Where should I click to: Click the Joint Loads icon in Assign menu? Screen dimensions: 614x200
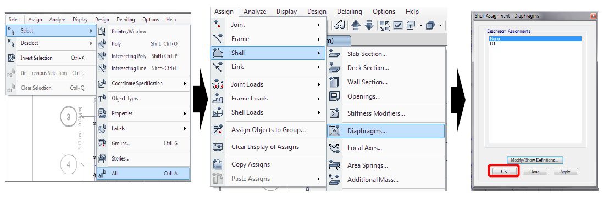click(x=218, y=84)
